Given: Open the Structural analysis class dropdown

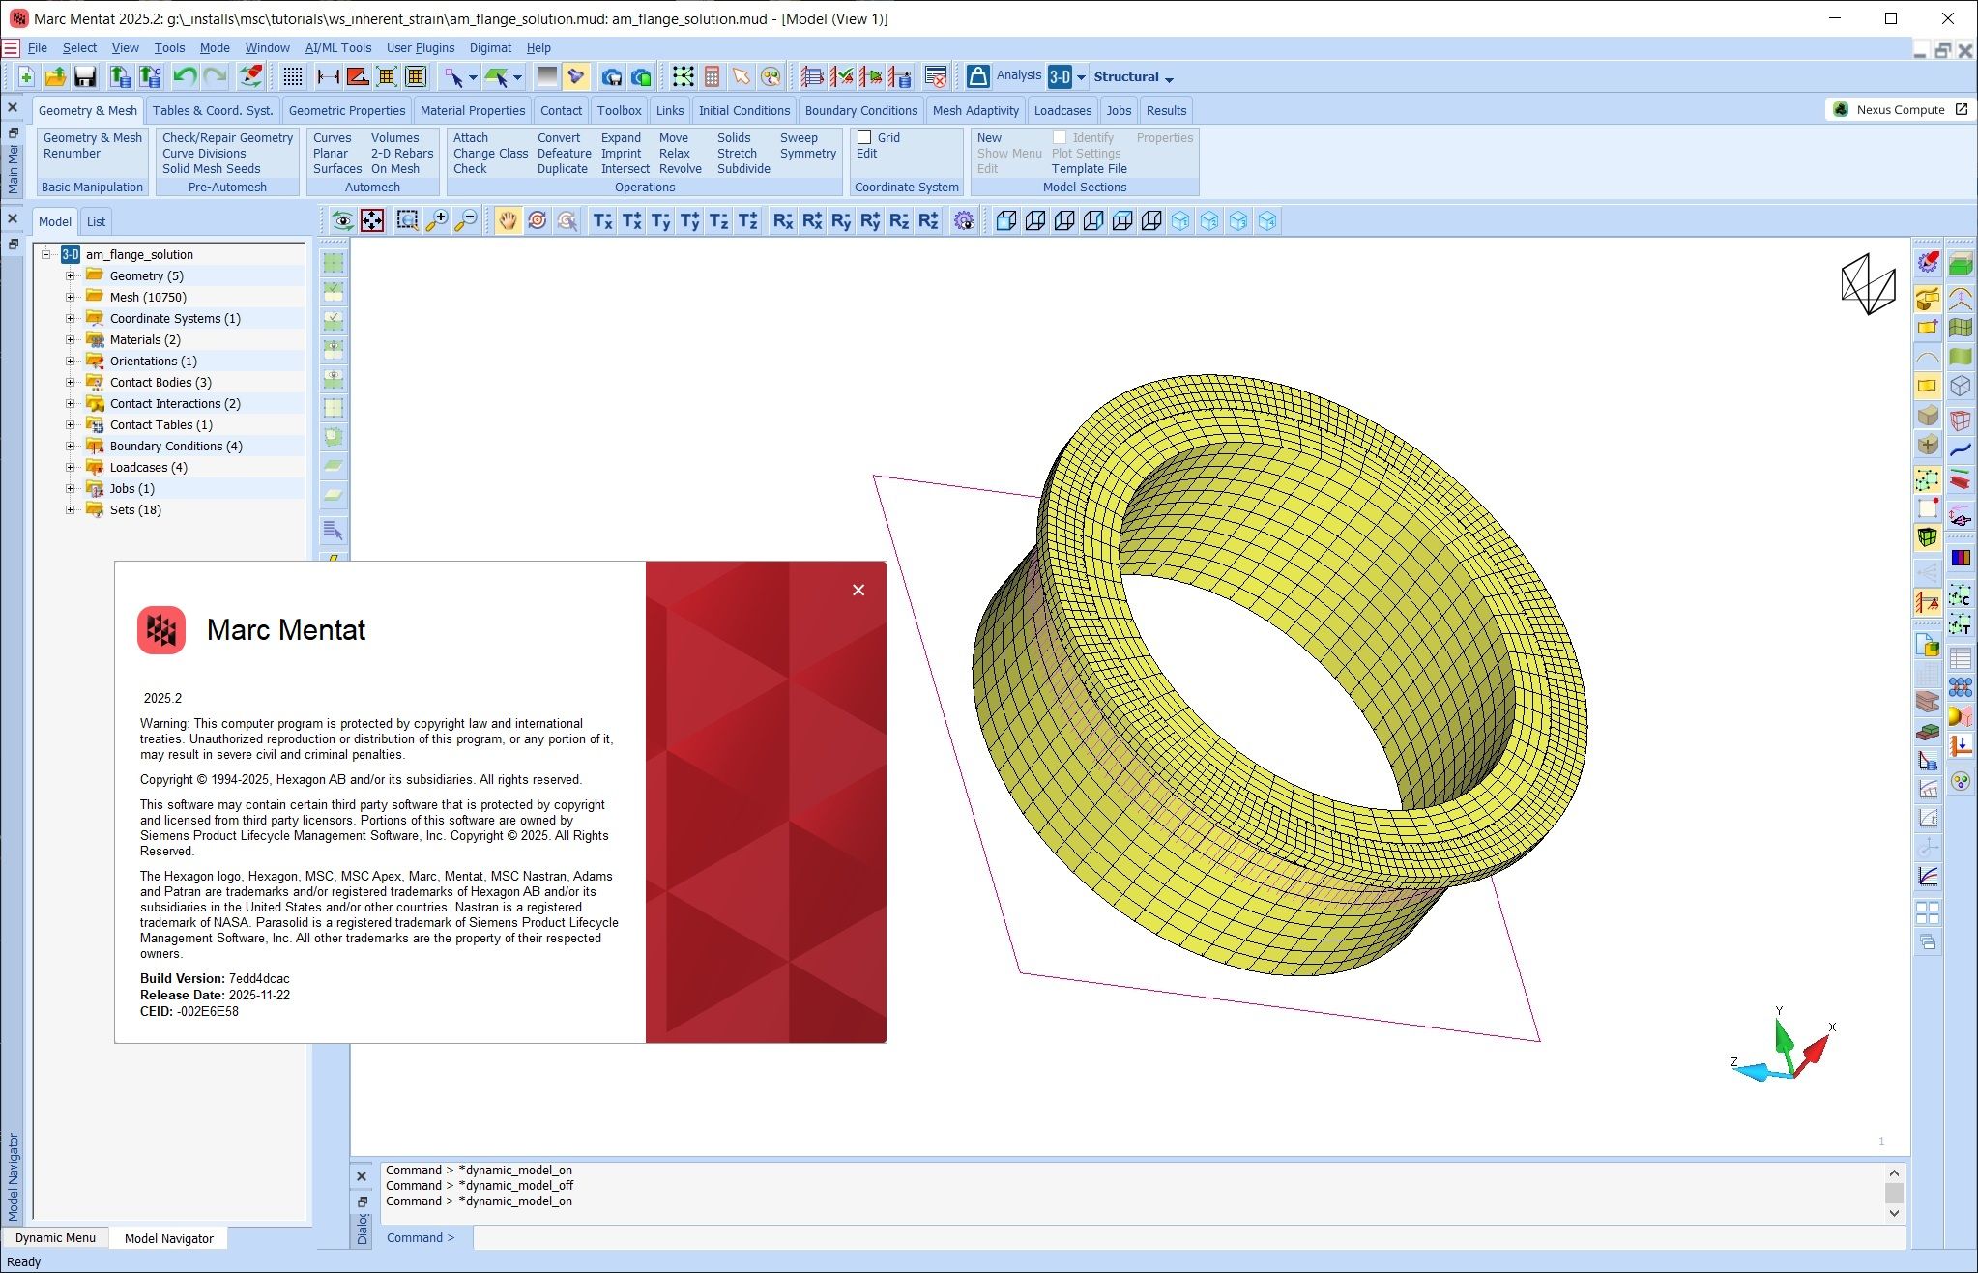Looking at the screenshot, I should (x=1134, y=77).
